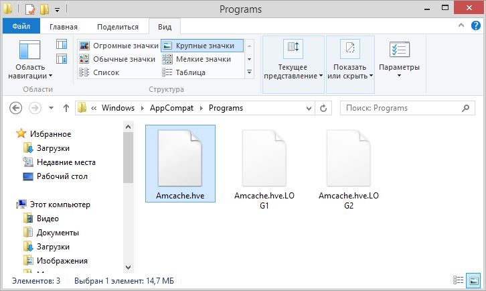Viewport: 486px width, 291px height.
Task: Open the address bar history dropdown
Action: [x=309, y=108]
